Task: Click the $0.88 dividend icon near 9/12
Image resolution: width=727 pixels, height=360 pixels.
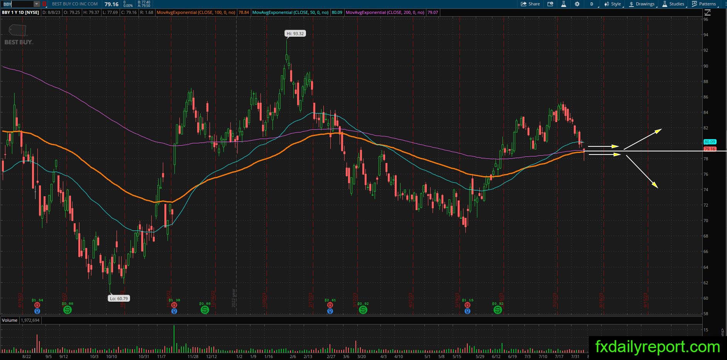Action: pyautogui.click(x=68, y=310)
